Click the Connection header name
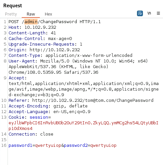The height and width of the screenshot is (165, 163). pyautogui.click(x=22, y=134)
